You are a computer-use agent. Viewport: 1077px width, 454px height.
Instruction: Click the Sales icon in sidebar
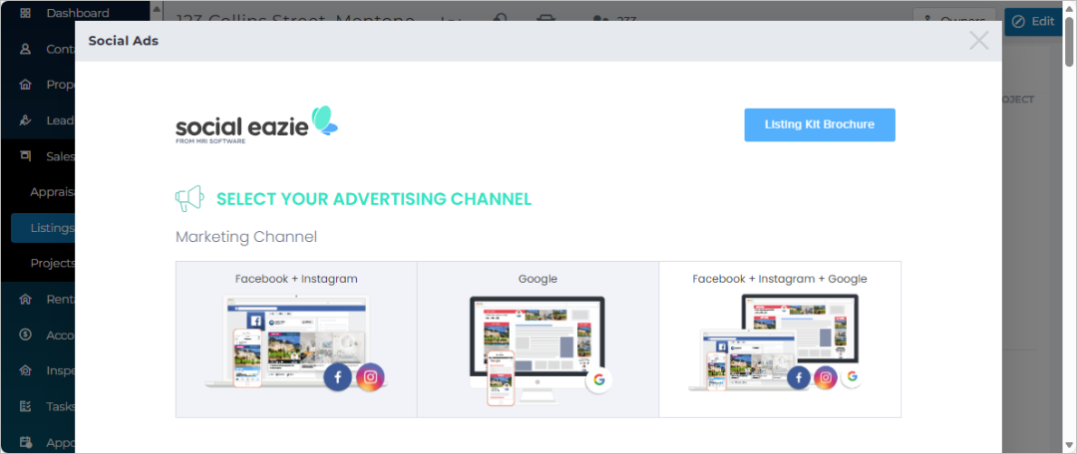tap(25, 156)
